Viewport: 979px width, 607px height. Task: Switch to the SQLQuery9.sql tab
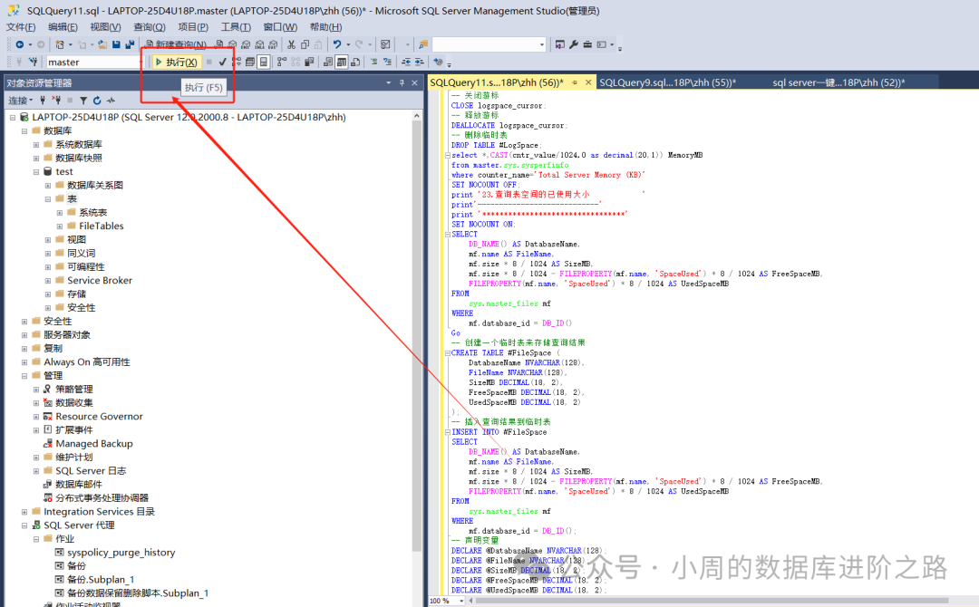pyautogui.click(x=667, y=82)
